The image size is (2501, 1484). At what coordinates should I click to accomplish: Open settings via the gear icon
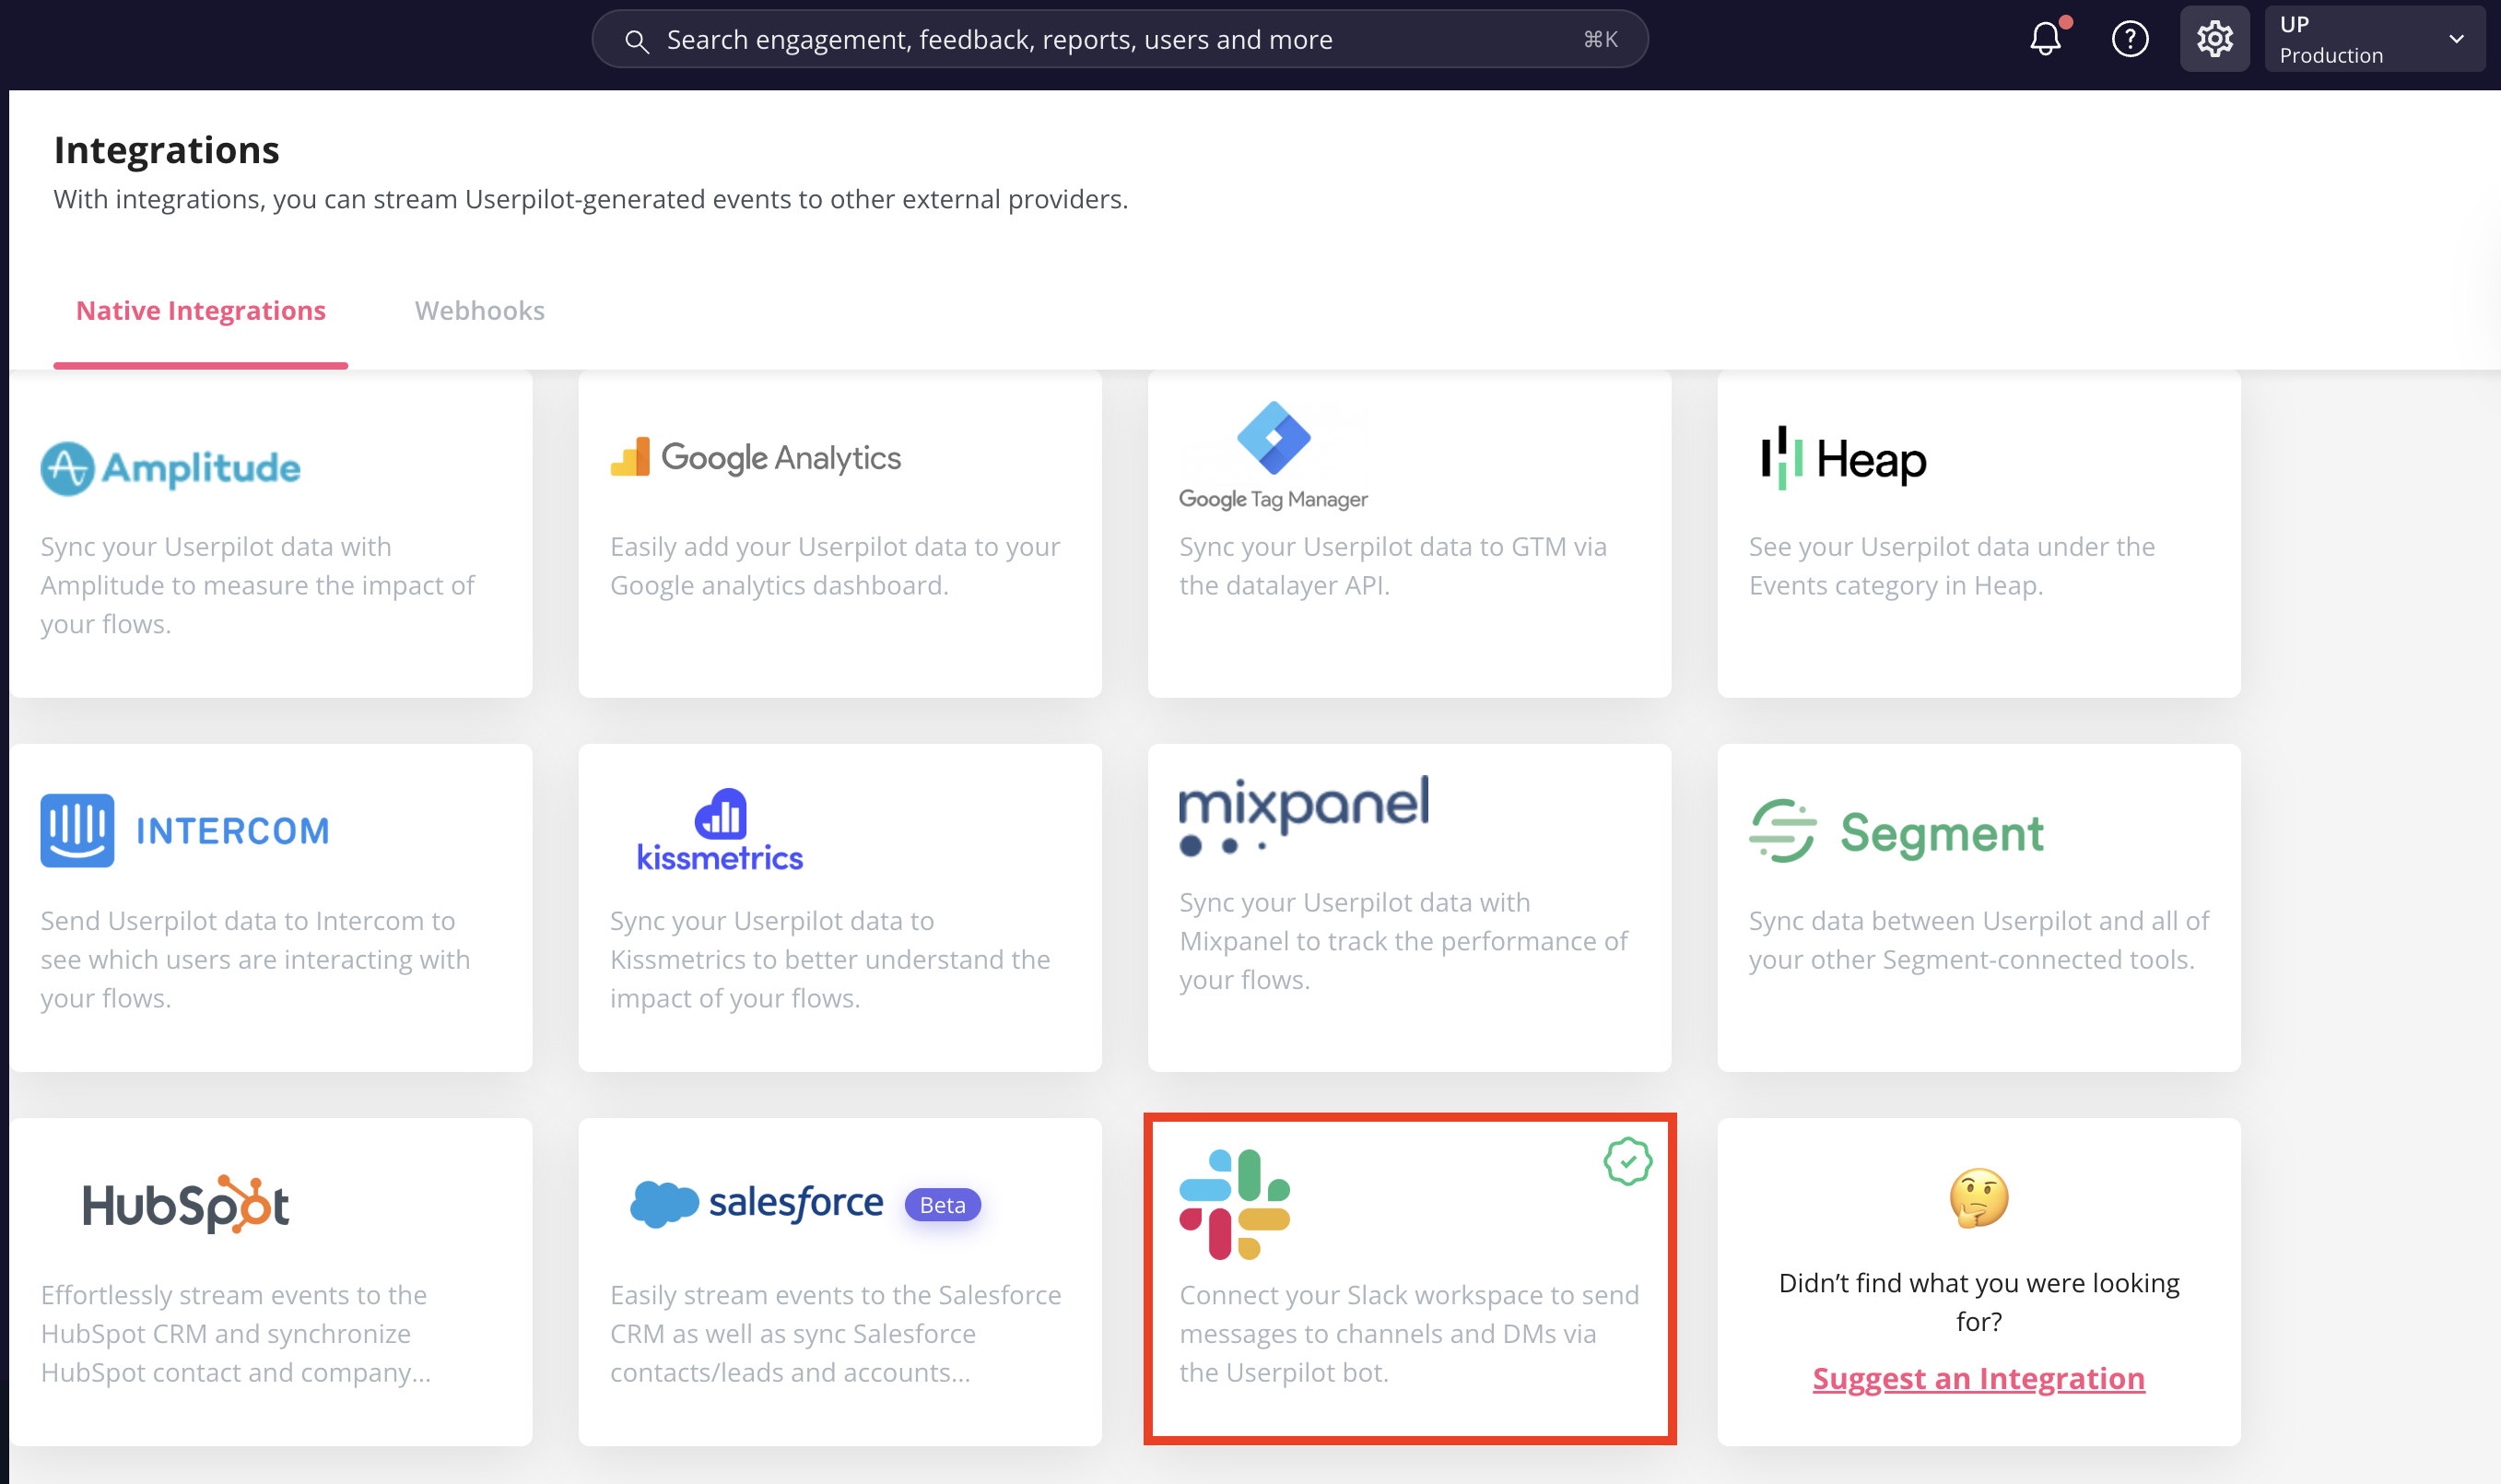click(2213, 39)
